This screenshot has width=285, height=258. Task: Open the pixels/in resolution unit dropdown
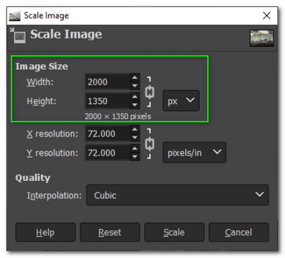point(194,153)
